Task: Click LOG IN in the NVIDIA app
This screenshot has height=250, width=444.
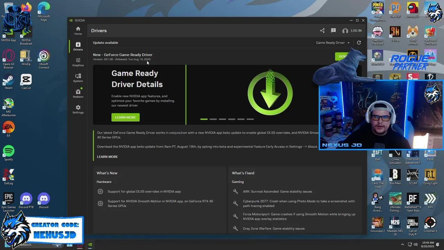Action: point(352,31)
